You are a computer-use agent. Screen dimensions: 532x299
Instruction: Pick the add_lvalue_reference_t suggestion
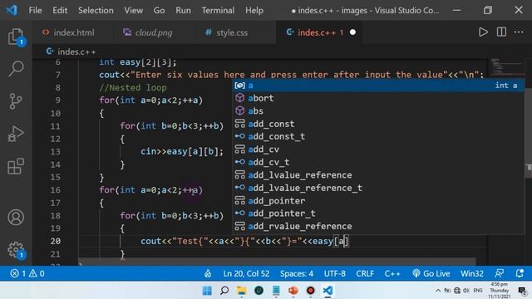tap(378, 189)
